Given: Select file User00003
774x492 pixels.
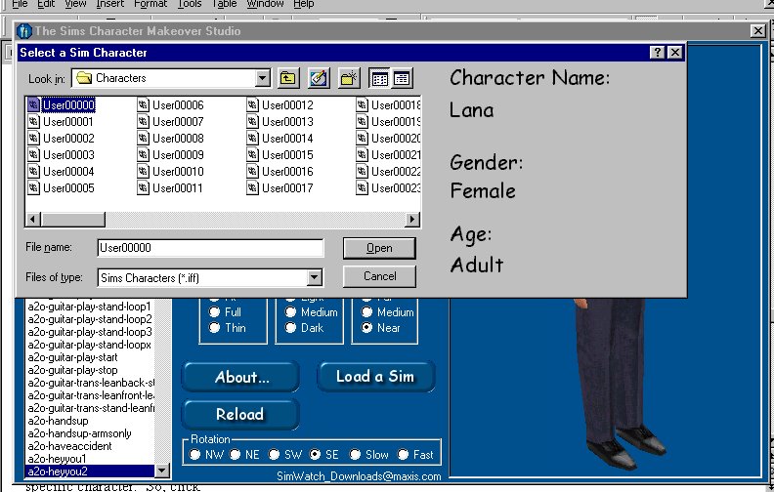Looking at the screenshot, I should point(61,155).
